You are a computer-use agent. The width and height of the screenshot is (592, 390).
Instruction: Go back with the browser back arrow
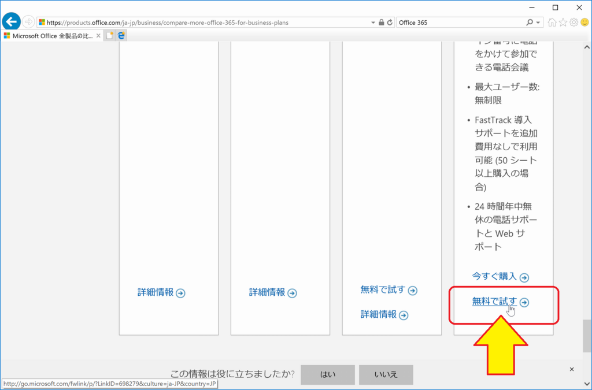coord(12,21)
